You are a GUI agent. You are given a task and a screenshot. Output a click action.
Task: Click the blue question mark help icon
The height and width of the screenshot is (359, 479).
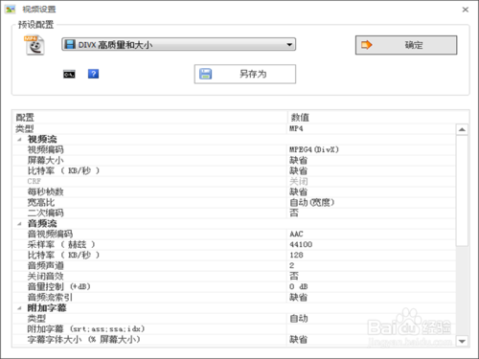click(93, 74)
